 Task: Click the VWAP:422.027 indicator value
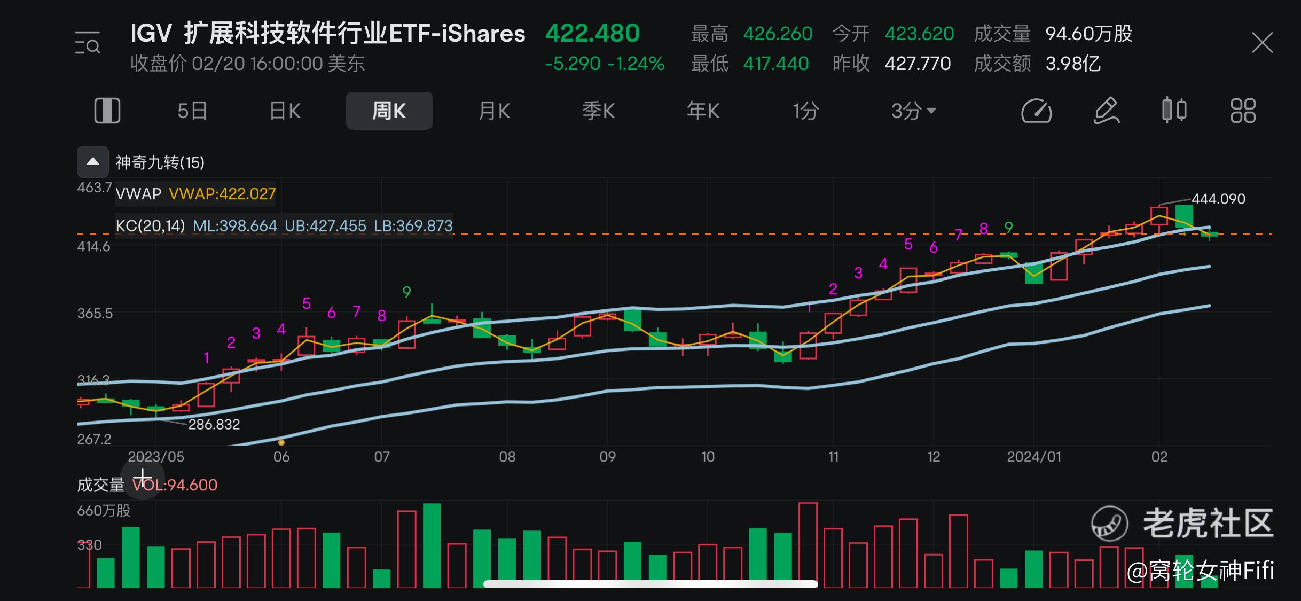click(x=222, y=193)
